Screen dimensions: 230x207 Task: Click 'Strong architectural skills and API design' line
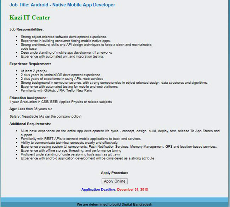[86, 47]
